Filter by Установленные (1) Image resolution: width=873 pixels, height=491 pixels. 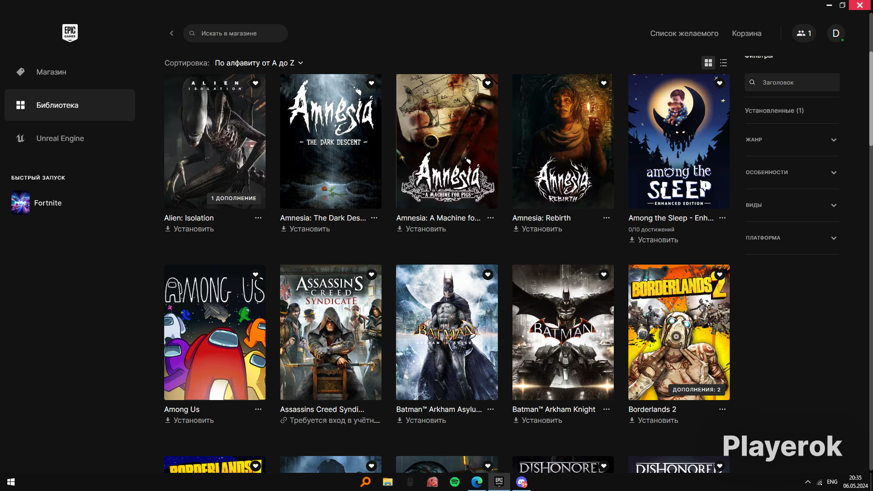coord(774,110)
